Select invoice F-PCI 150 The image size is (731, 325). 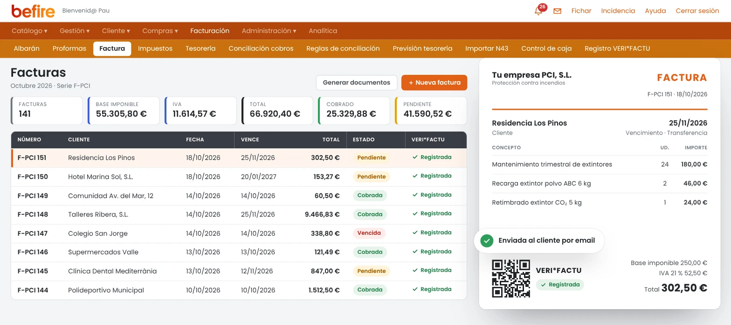tap(239, 177)
